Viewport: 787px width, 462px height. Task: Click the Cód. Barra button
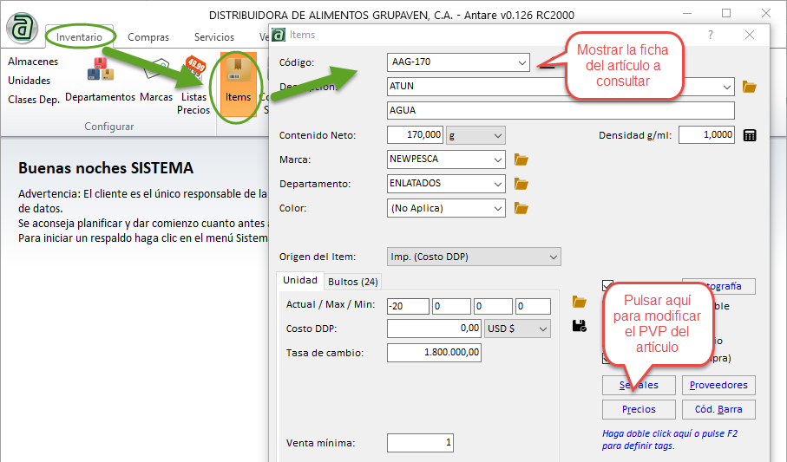pos(718,409)
